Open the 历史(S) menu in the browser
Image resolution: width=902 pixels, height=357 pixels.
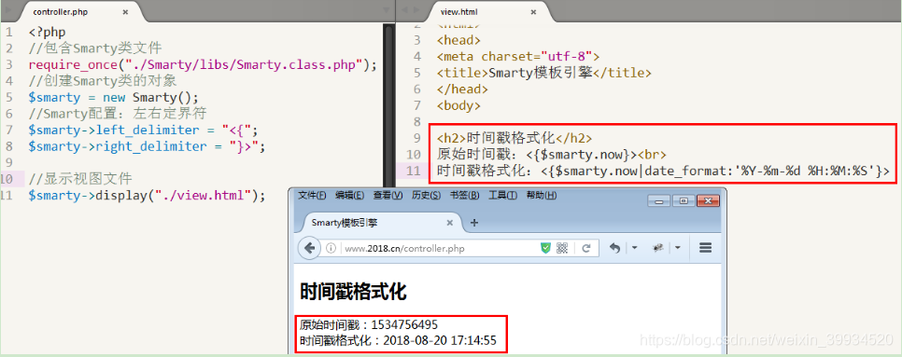pyautogui.click(x=427, y=195)
